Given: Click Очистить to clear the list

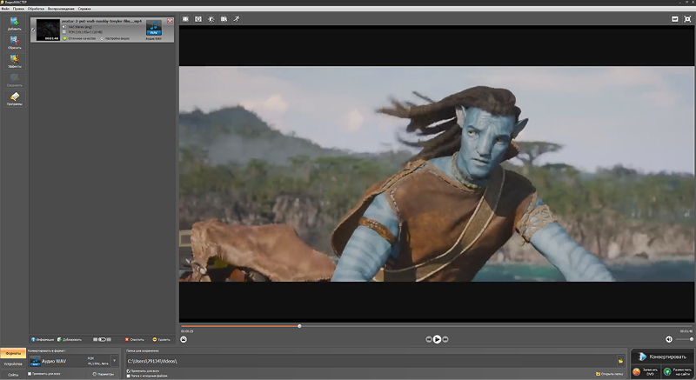Looking at the screenshot, I should 135,340.
